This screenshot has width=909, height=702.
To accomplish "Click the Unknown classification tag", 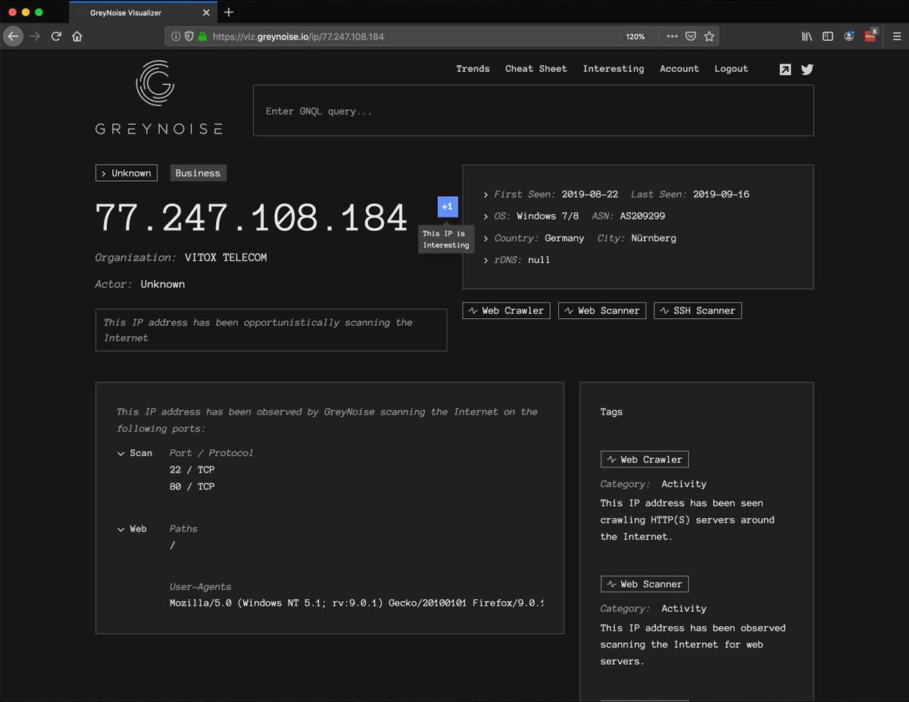I will pos(127,173).
